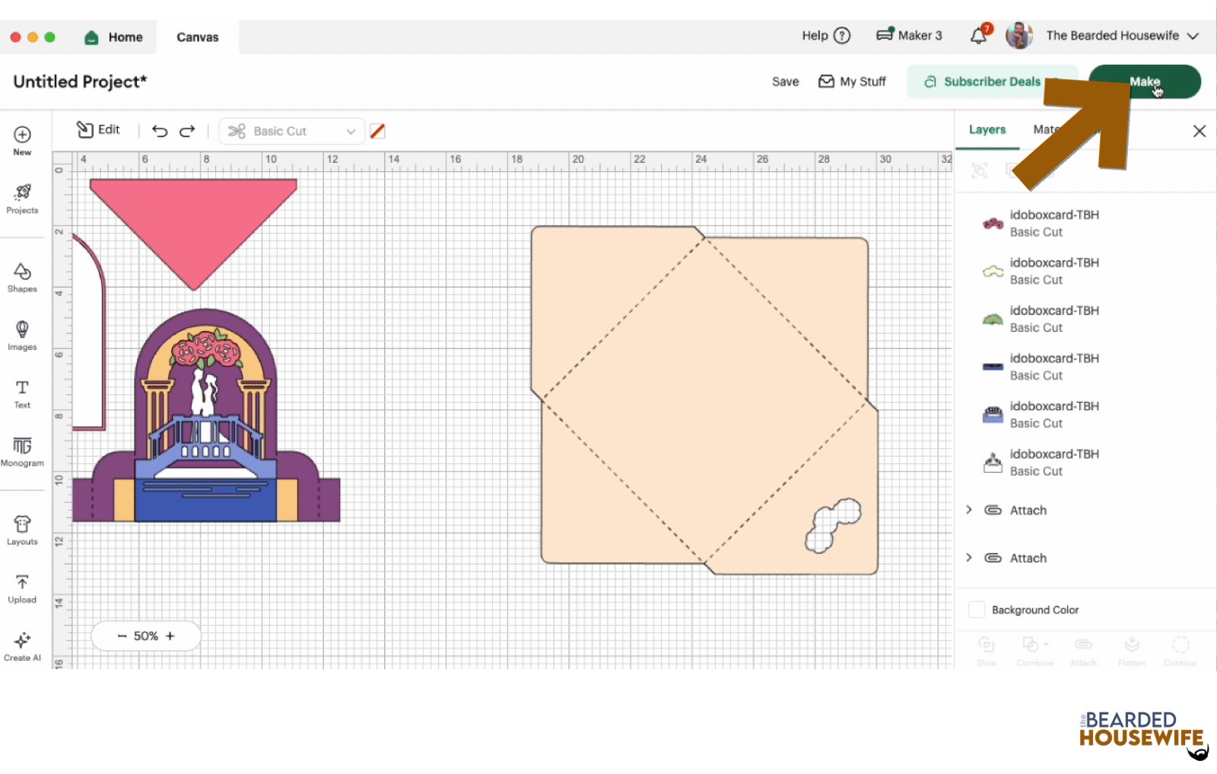Click the Upload icon
The width and height of the screenshot is (1217, 774).
[22, 588]
